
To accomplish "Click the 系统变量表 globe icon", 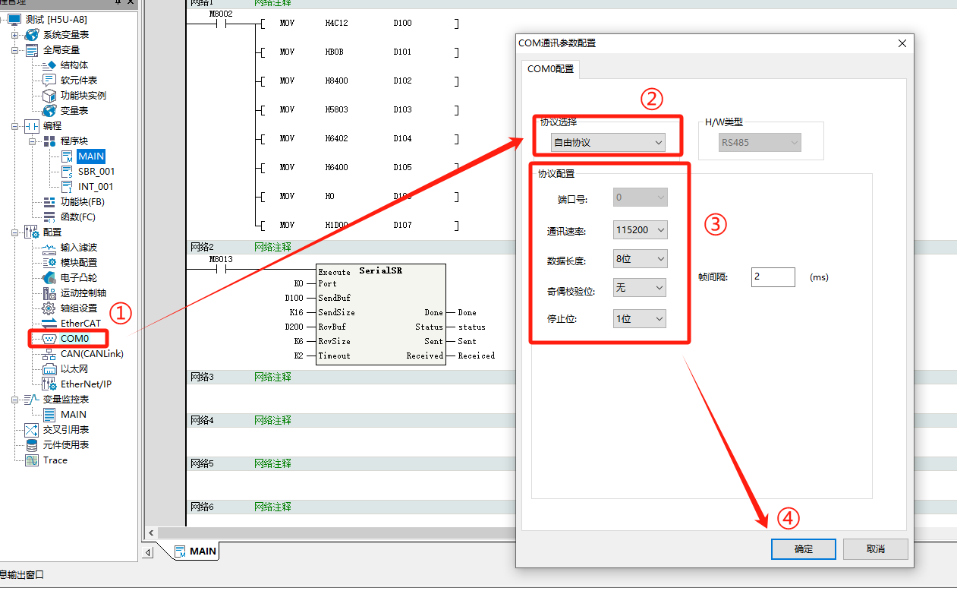I will 32,35.
